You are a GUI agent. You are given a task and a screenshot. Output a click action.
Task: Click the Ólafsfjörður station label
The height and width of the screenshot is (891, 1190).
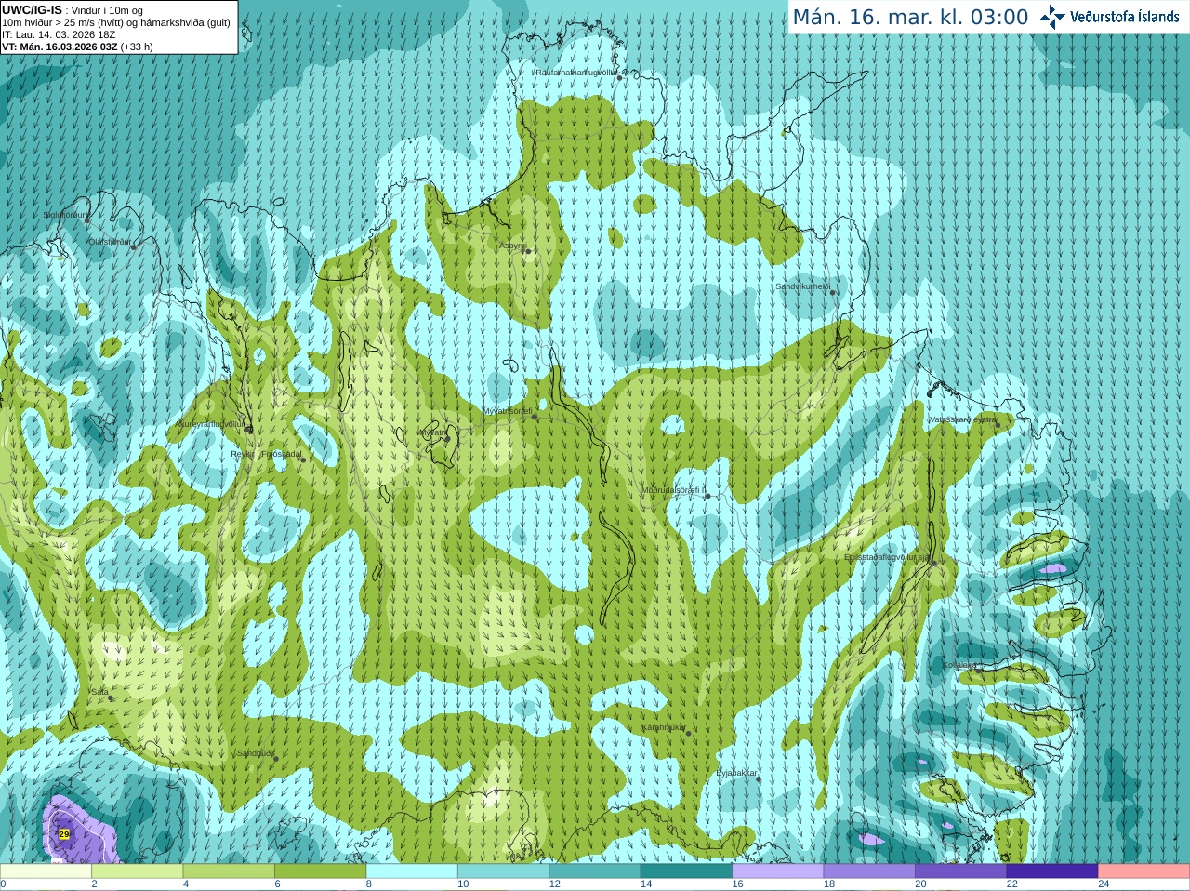[x=111, y=242]
